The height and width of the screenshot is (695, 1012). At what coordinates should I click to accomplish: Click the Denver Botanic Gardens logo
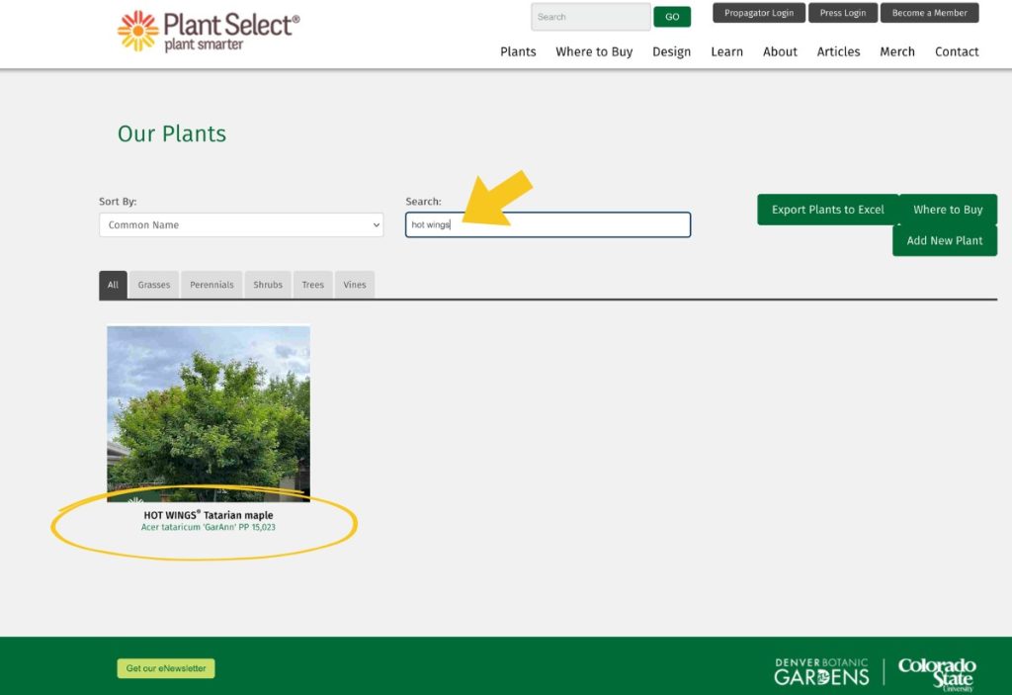point(820,671)
